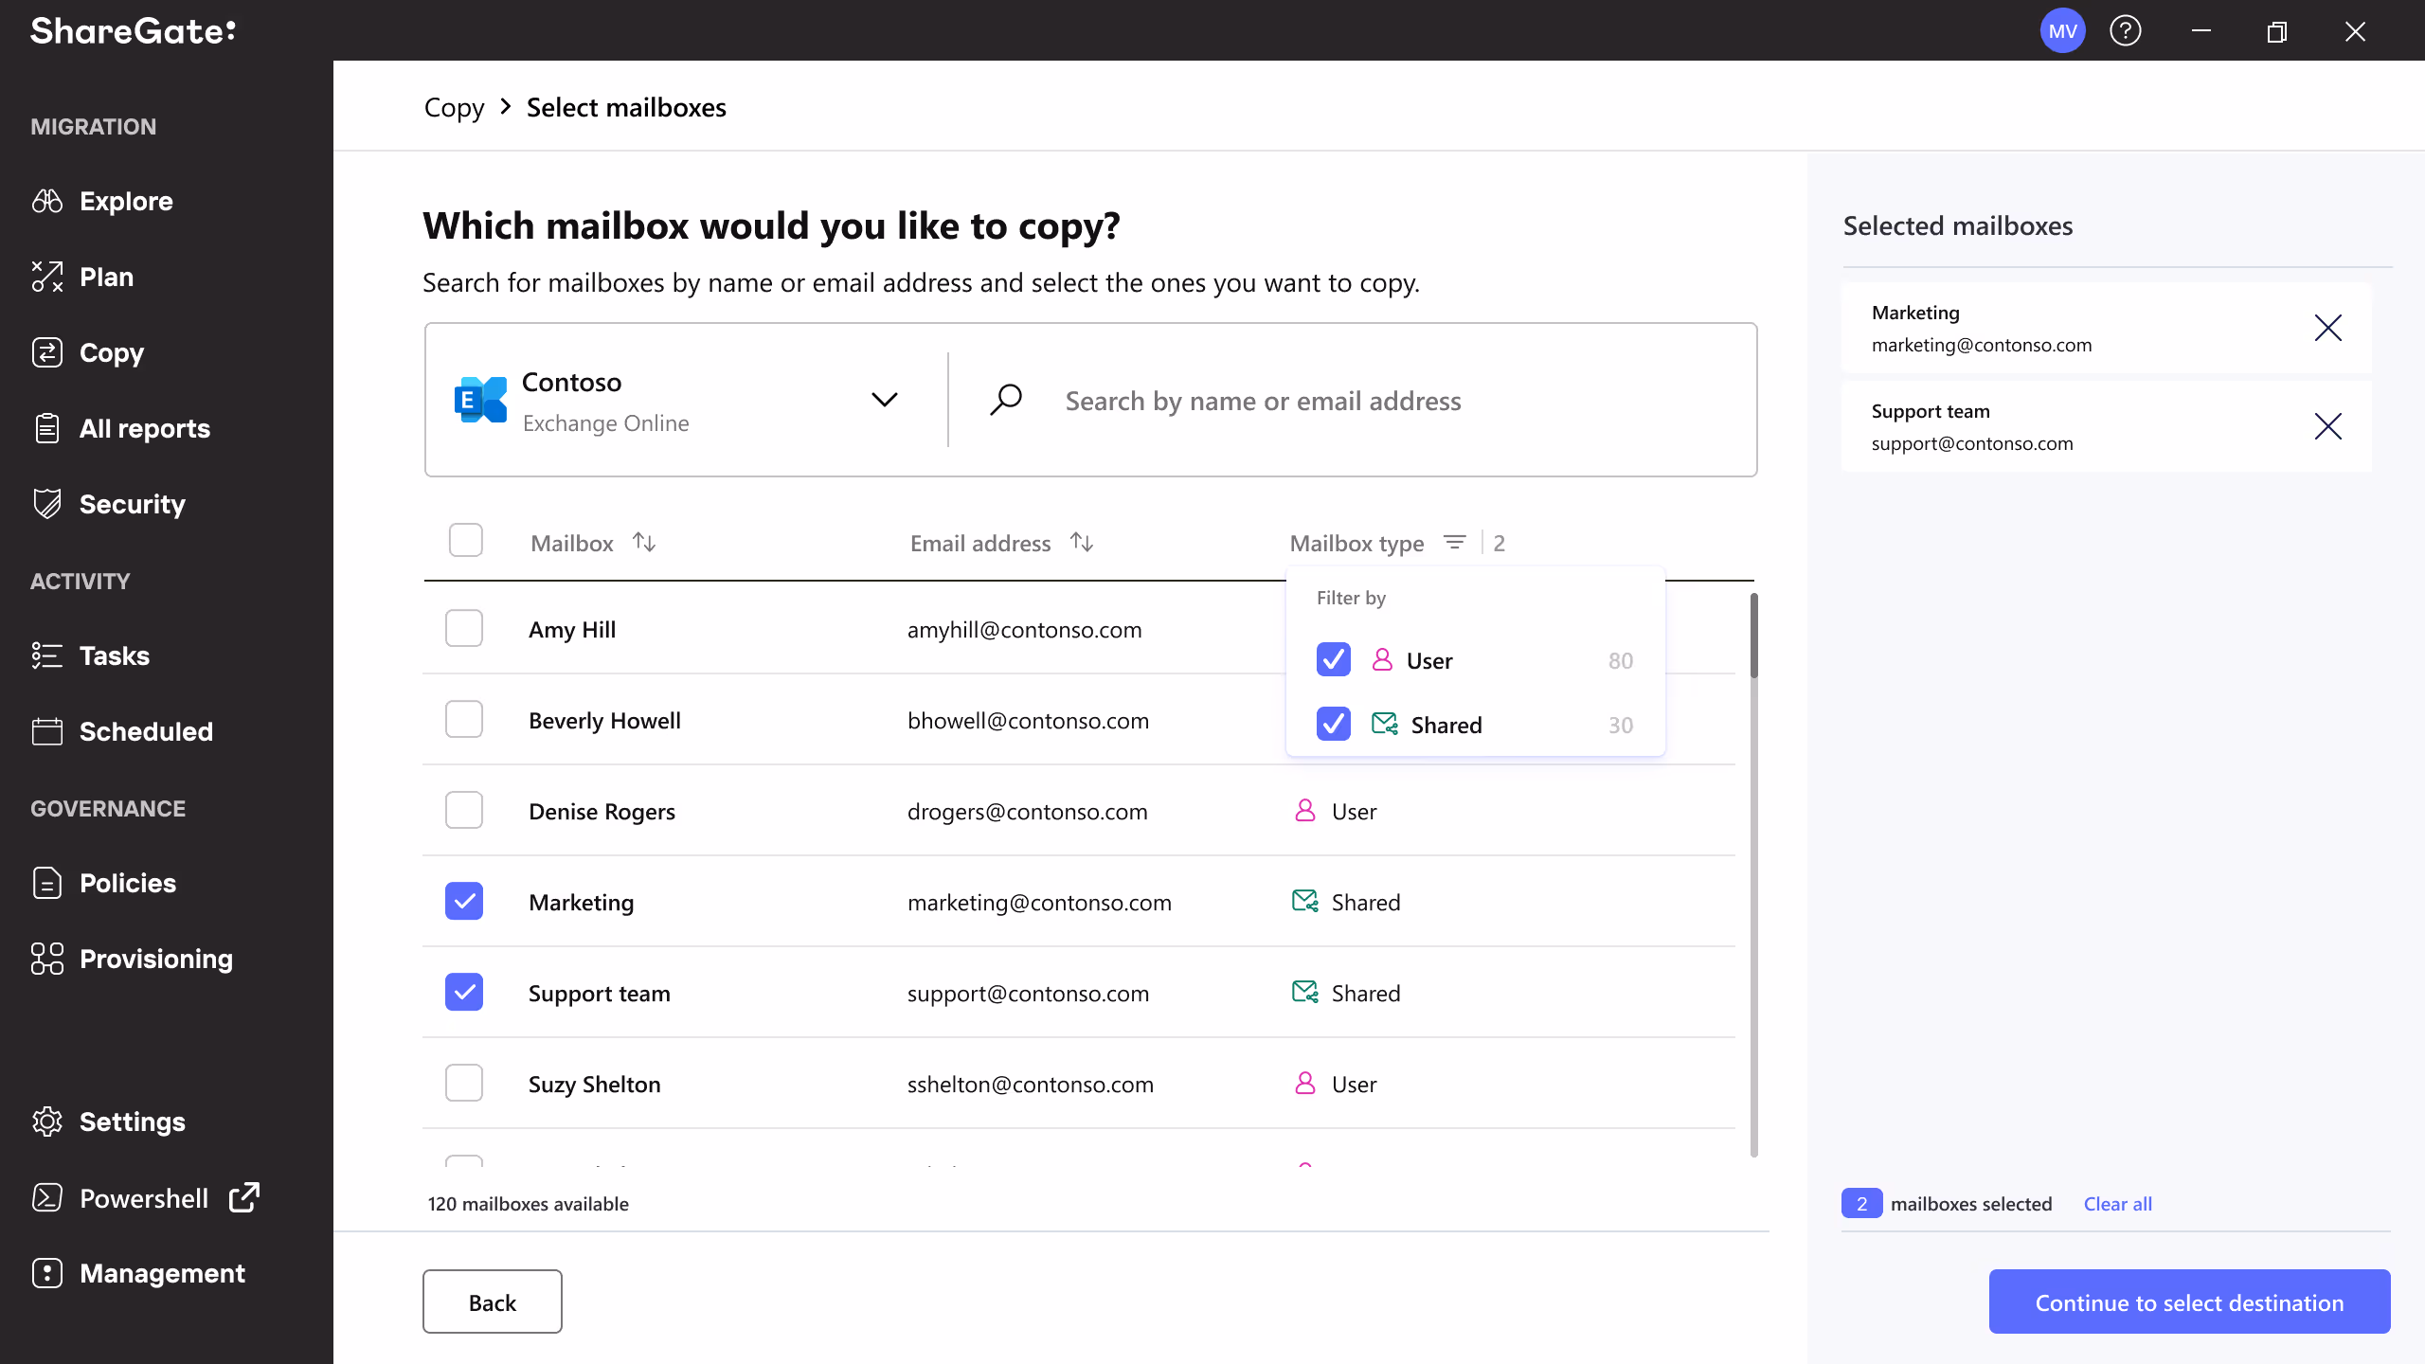Open the Security sidebar menu item
This screenshot has height=1364, width=2425.
coord(132,504)
